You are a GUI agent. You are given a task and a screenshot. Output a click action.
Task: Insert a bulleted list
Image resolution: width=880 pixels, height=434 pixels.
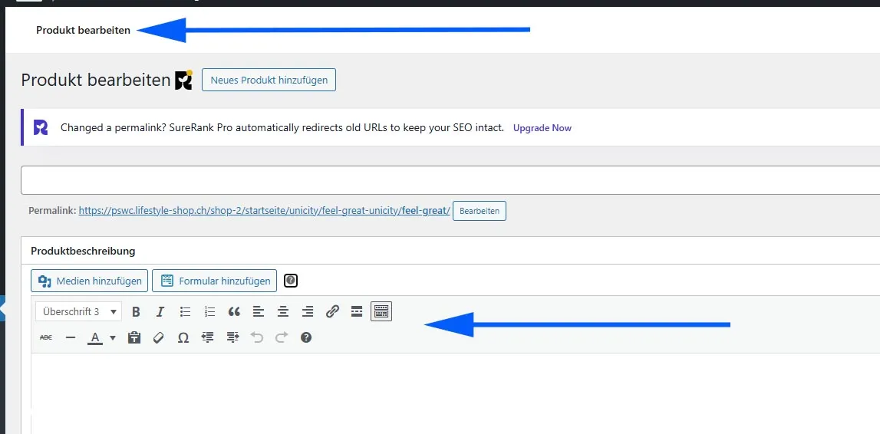[185, 312]
